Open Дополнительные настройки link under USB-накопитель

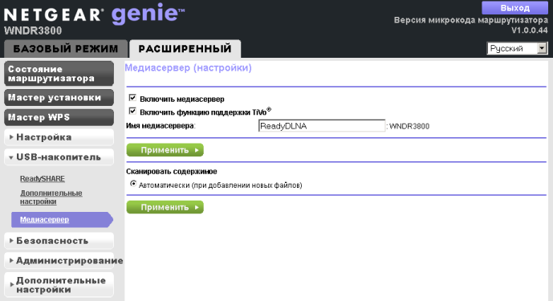[51, 197]
